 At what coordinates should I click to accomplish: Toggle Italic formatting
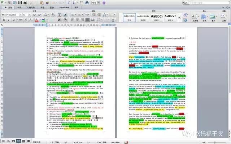click(9, 20)
